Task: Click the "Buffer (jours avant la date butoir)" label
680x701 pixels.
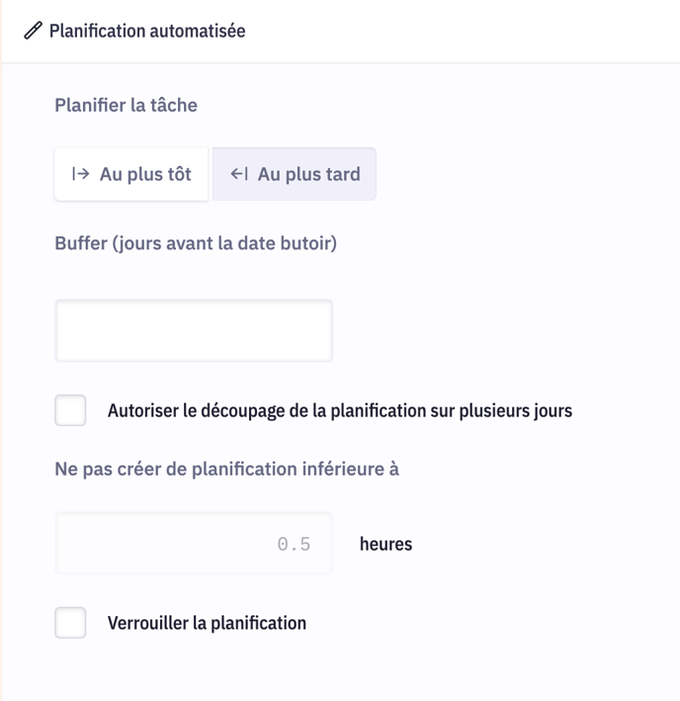Action: (196, 242)
